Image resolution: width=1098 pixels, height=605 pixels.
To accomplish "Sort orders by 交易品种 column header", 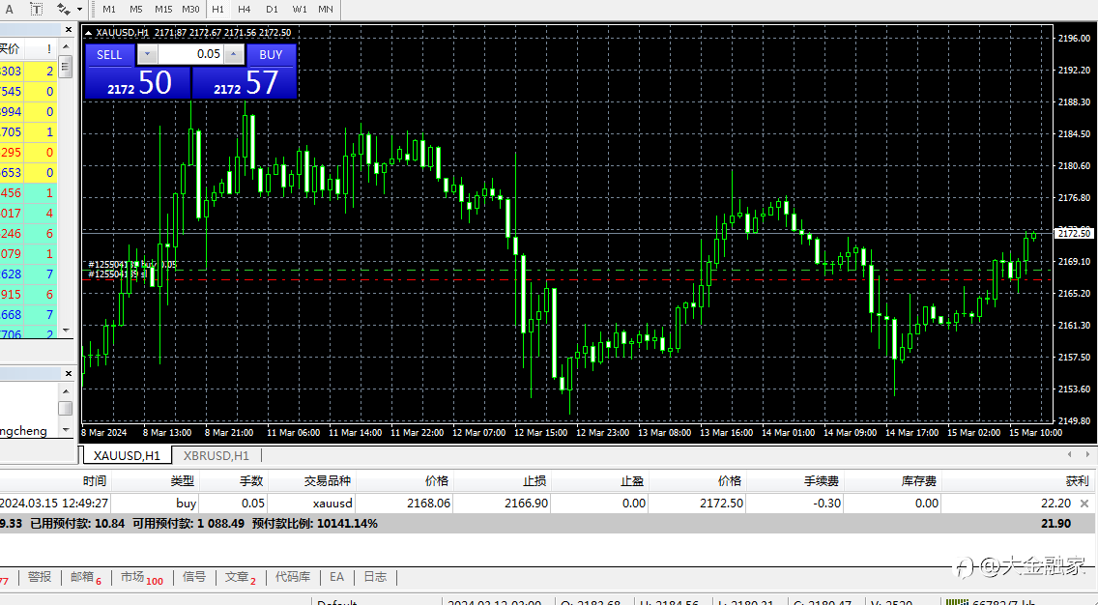I will [x=312, y=481].
